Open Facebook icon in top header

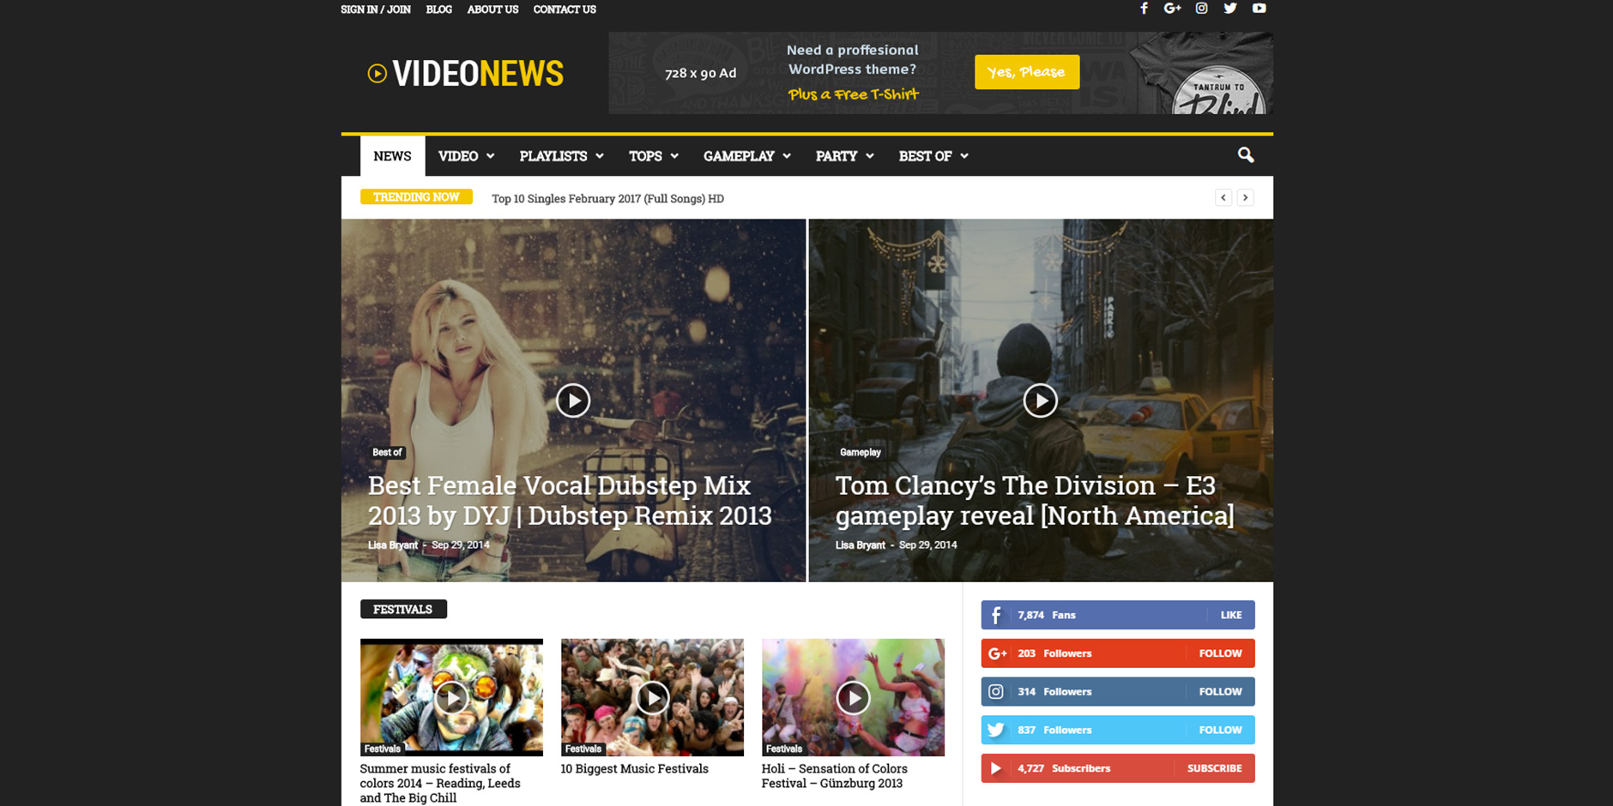[1144, 9]
